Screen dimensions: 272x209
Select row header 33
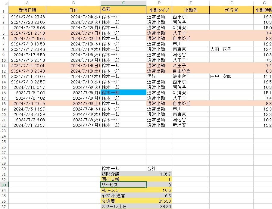point(4,185)
